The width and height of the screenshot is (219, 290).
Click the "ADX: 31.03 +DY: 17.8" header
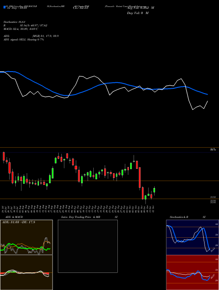(x=18, y=222)
